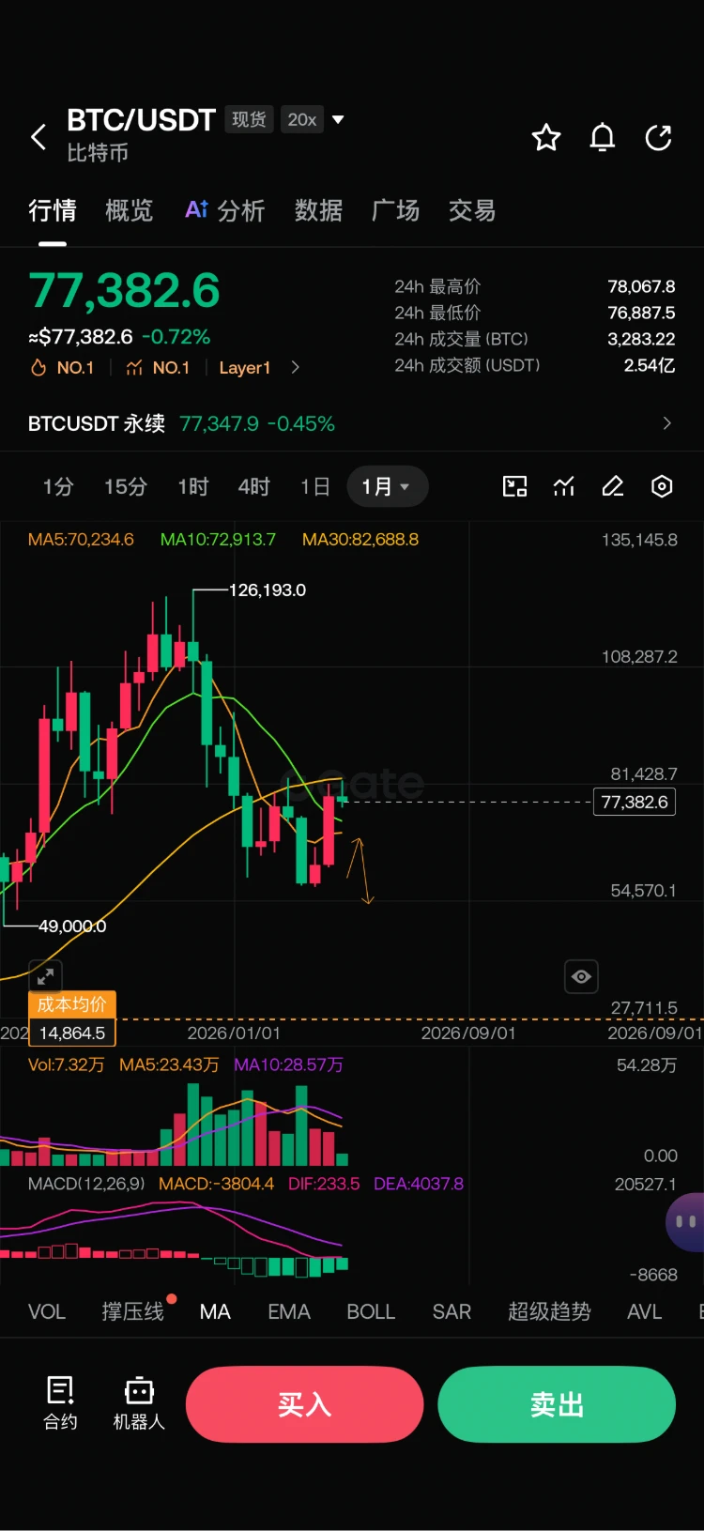The image size is (704, 1531).
Task: Tap the back arrow icon
Action: pos(38,137)
